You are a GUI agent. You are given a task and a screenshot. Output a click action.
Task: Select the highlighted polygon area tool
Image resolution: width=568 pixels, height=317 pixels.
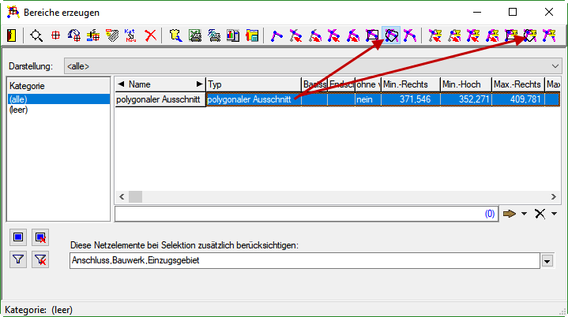click(391, 35)
